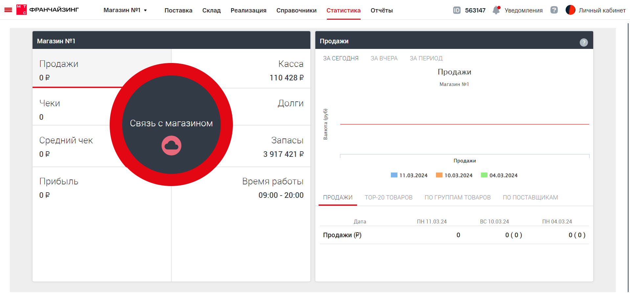The height and width of the screenshot is (293, 630).
Task: Open the Sales panel help icon
Action: pyautogui.click(x=584, y=42)
